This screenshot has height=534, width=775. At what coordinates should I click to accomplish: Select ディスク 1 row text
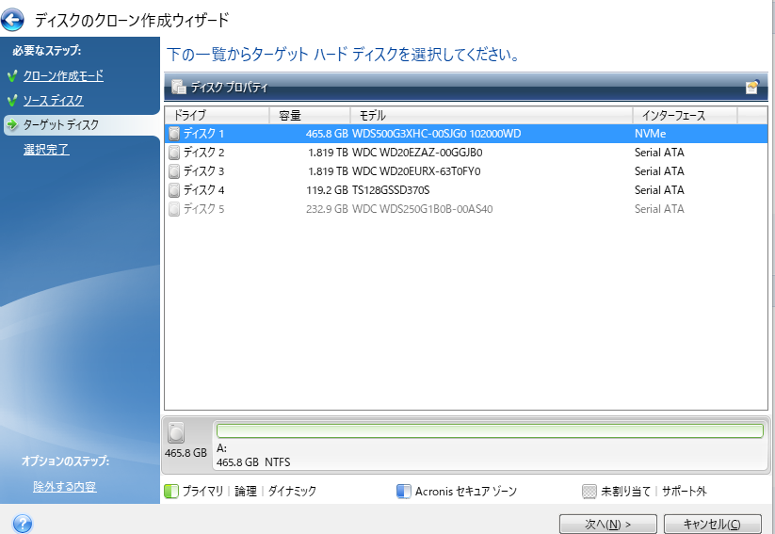[203, 134]
